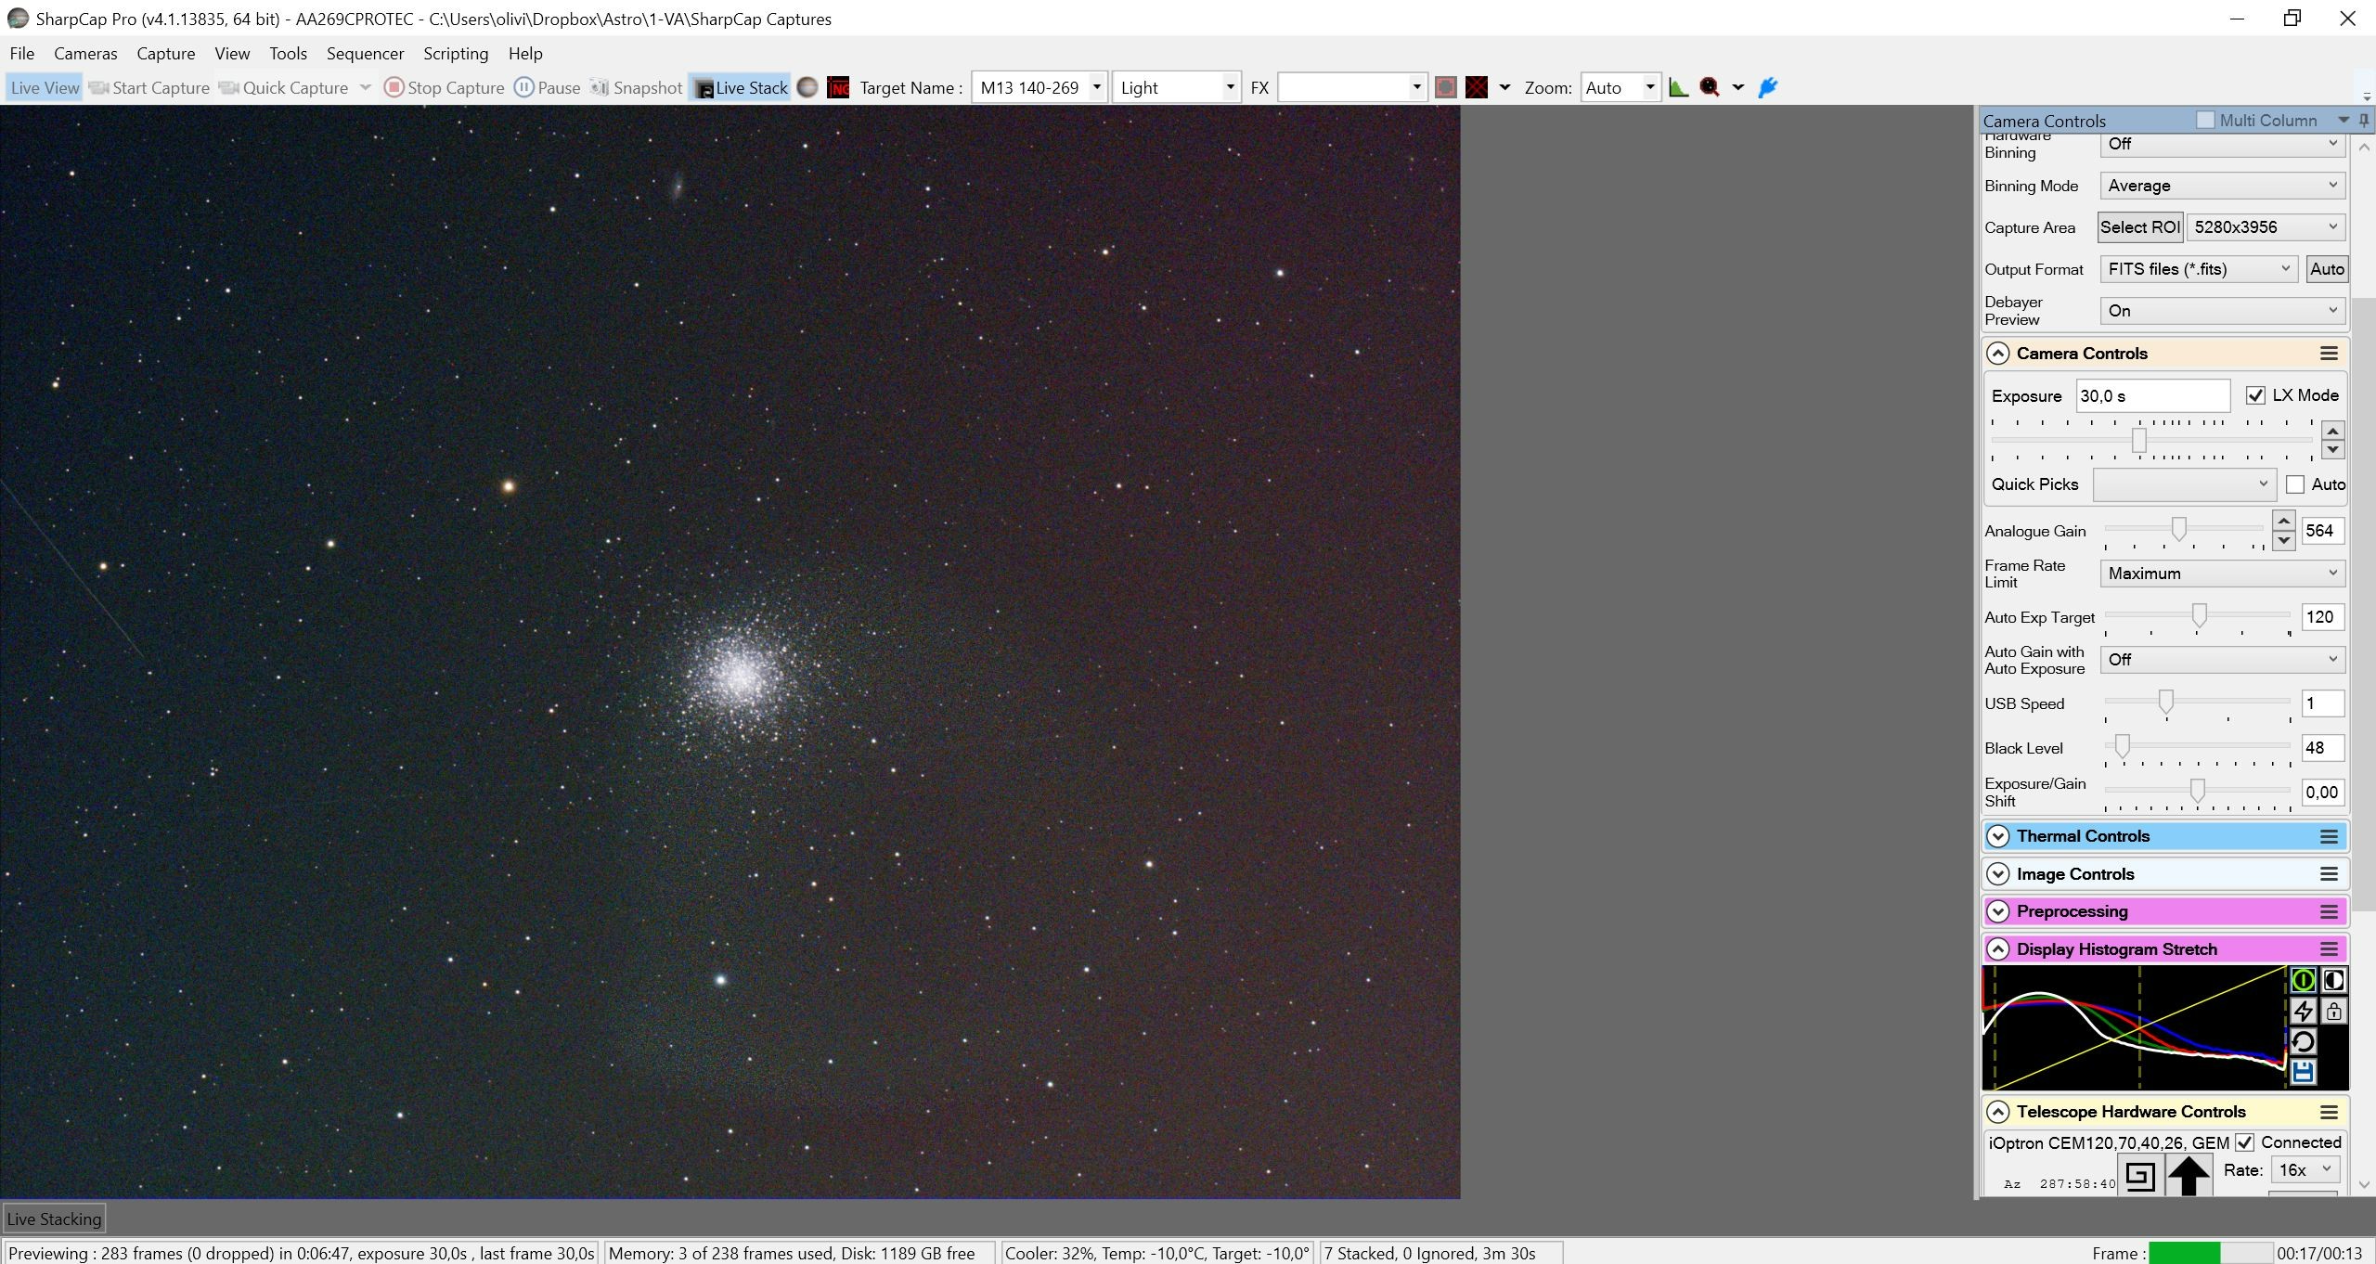Disable the LX Mode checkbox
This screenshot has height=1264, width=2376.
tap(2255, 395)
